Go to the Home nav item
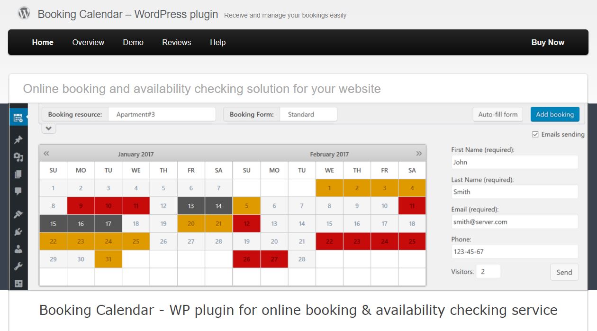Viewport: 597px width, 331px height. [43, 42]
